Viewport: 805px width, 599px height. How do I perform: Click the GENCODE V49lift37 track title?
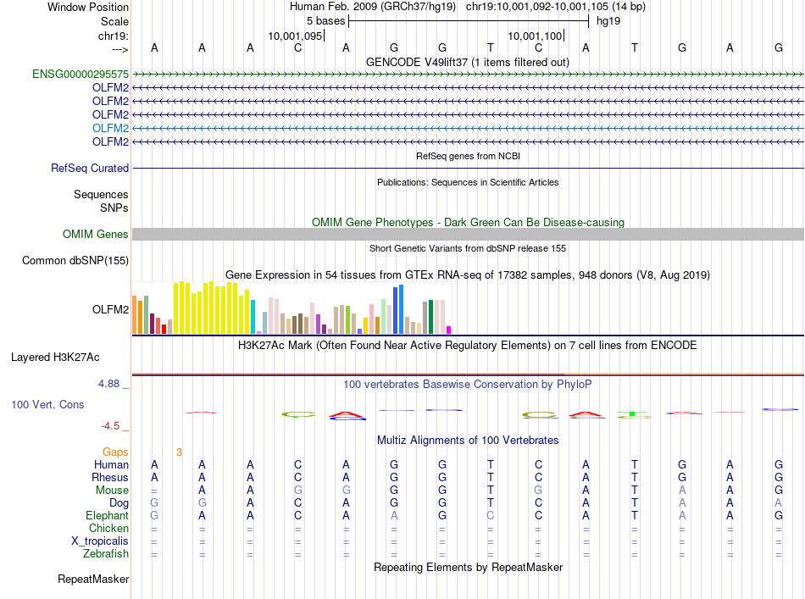tap(467, 62)
